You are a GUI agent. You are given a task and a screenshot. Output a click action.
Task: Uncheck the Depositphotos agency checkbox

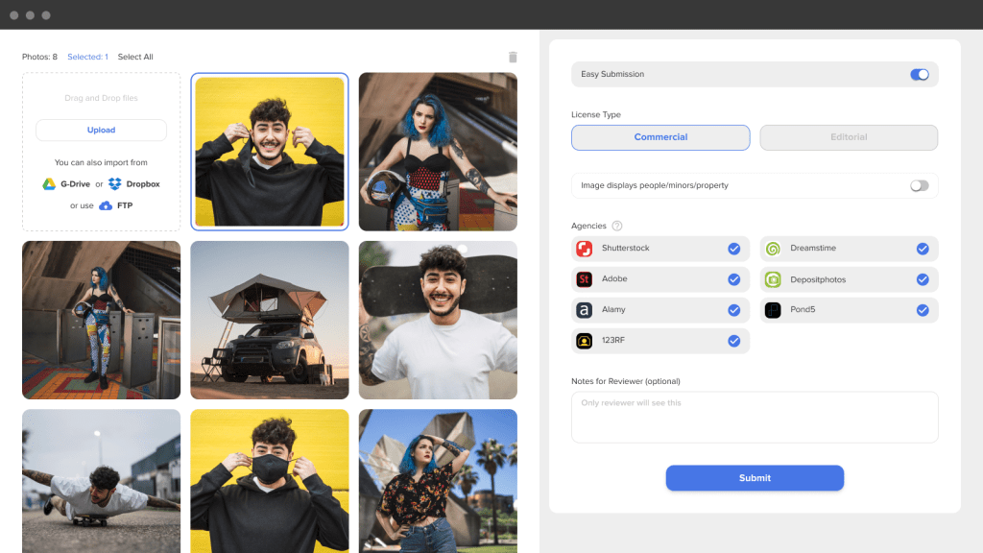click(922, 279)
